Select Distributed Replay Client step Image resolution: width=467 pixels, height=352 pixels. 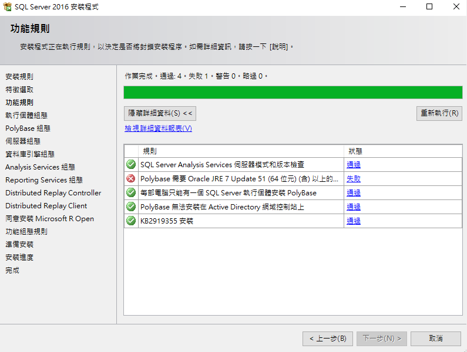tap(46, 205)
